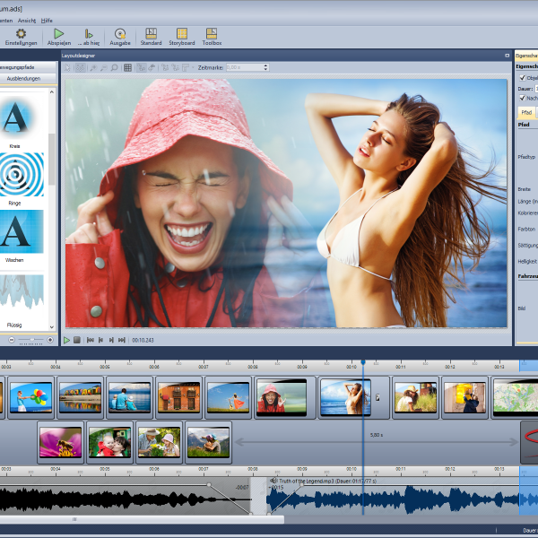Click the thumbnail size slider handle
Screen dimensions: 538x538
tap(32, 340)
